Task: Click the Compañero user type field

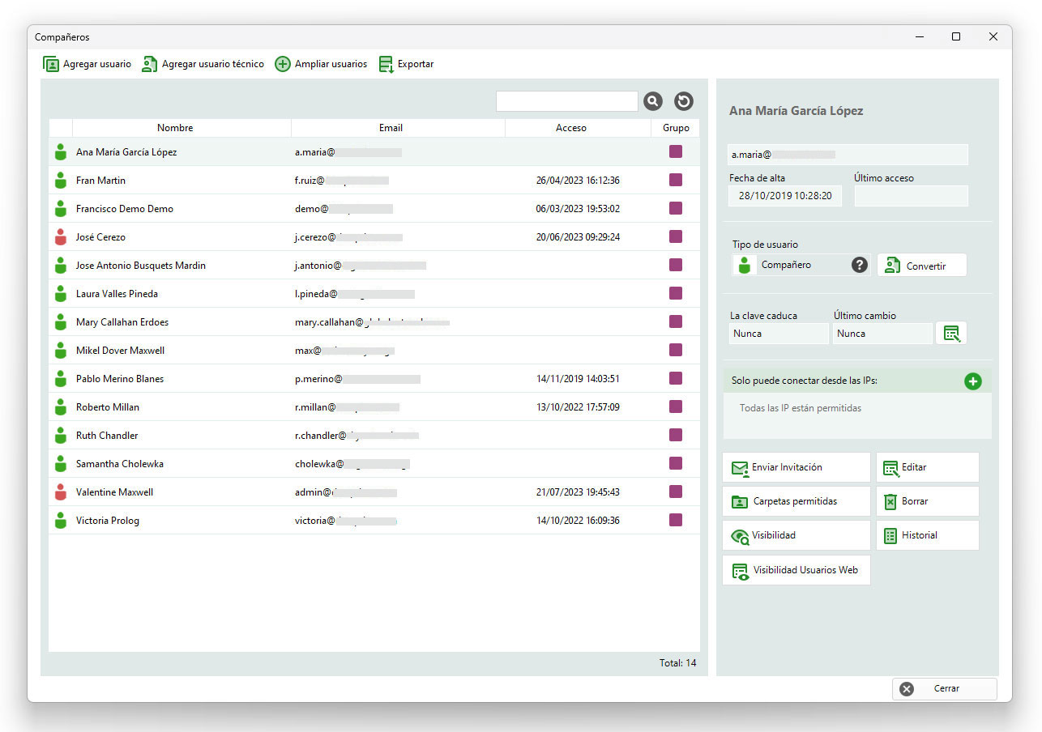Action: [x=801, y=265]
